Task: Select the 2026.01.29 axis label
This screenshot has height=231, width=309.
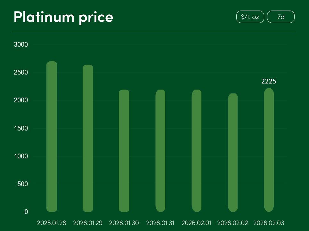Action: (88, 223)
